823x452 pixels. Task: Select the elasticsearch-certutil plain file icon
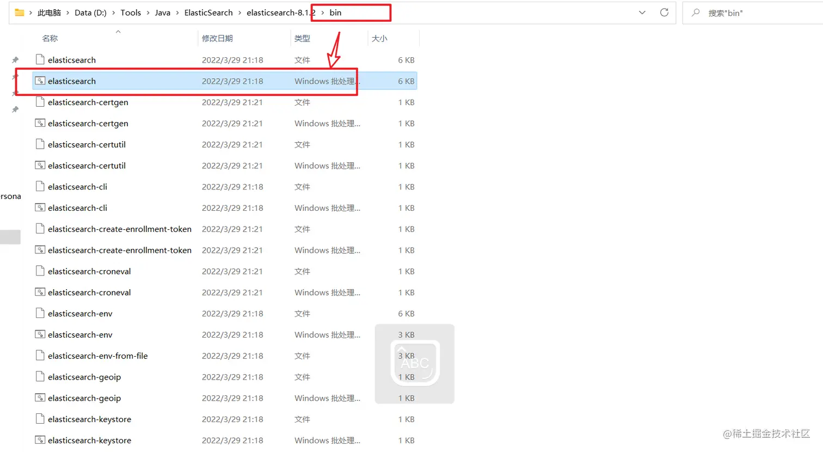40,144
